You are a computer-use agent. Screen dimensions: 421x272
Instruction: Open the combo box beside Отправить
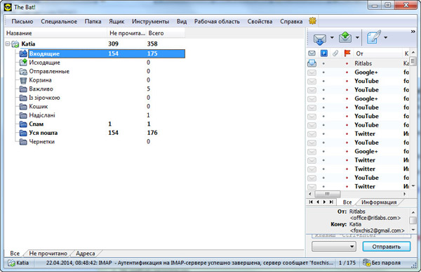tap(334, 247)
